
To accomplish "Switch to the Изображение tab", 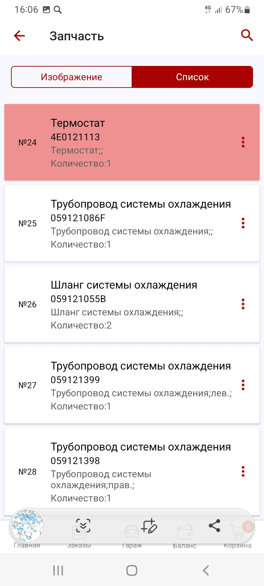I will click(71, 77).
